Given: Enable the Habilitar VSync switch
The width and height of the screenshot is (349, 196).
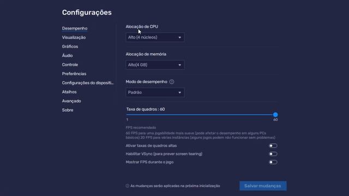Looking at the screenshot, I should pos(273,154).
